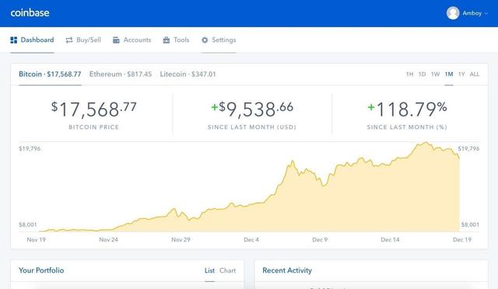The height and width of the screenshot is (289, 498).
Task: Open the Accounts navigation label
Action: pyautogui.click(x=137, y=40)
